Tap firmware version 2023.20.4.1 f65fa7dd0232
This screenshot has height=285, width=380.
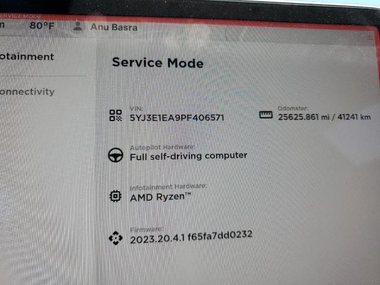coord(191,237)
